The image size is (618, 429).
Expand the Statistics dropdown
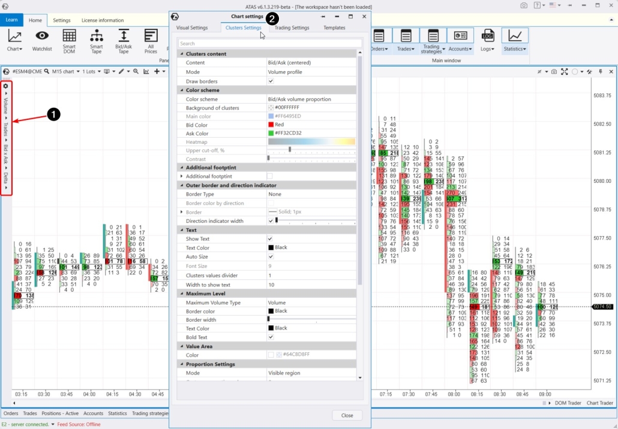coord(515,49)
